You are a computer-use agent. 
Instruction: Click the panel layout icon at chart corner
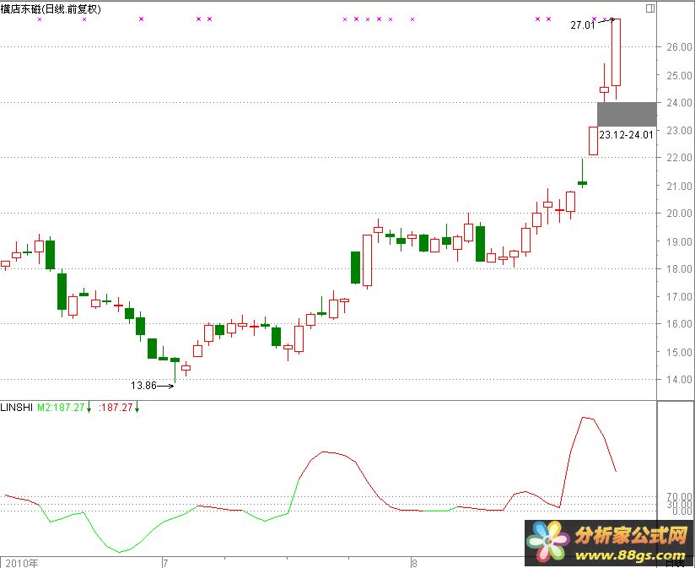650,8
